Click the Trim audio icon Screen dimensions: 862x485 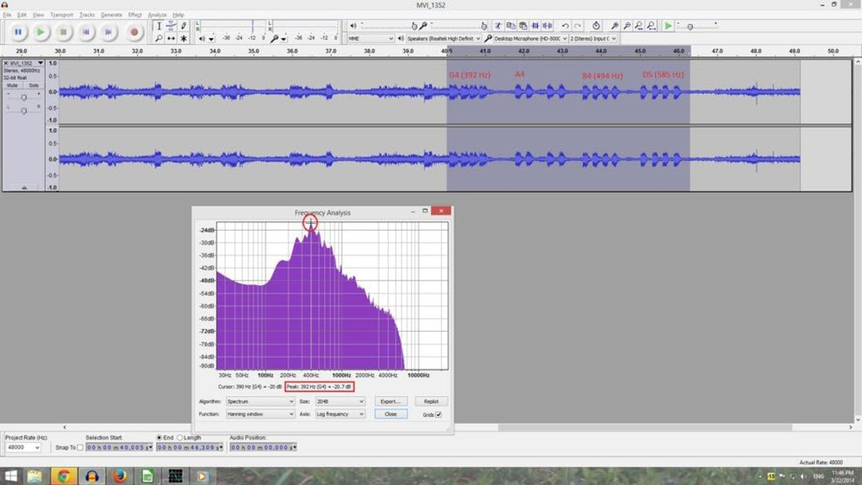coord(535,26)
